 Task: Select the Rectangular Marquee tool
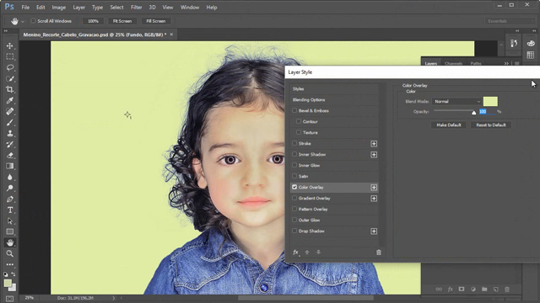point(9,56)
